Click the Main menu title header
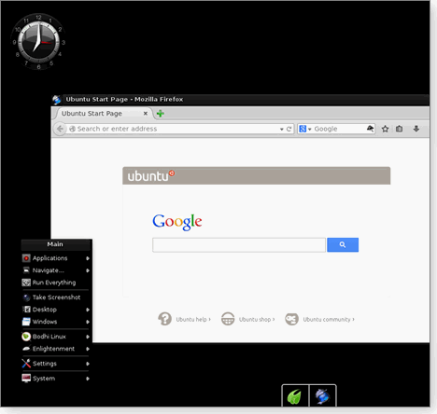 55,244
